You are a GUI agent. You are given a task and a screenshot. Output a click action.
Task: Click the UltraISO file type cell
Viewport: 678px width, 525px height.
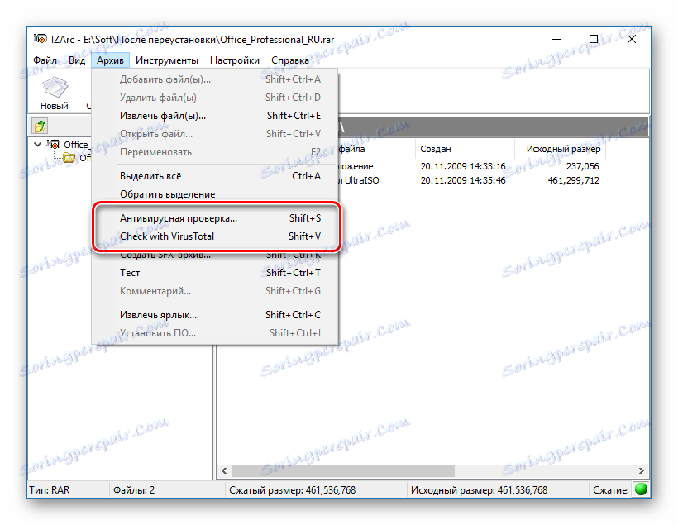click(359, 180)
